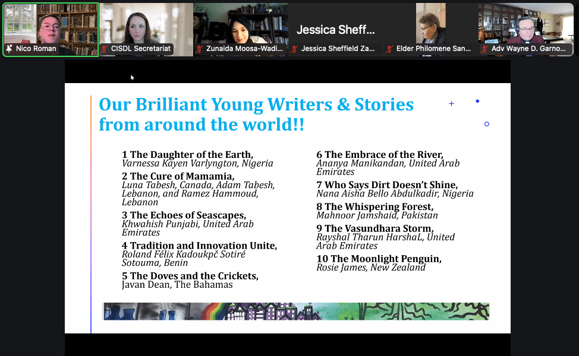Click story 8 'The Whispering Forest'
Viewport: 579px width, 356px height.
pyautogui.click(x=375, y=206)
